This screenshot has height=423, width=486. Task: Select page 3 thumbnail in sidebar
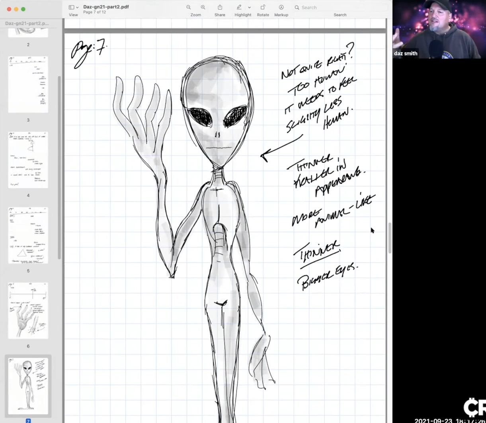[28, 84]
